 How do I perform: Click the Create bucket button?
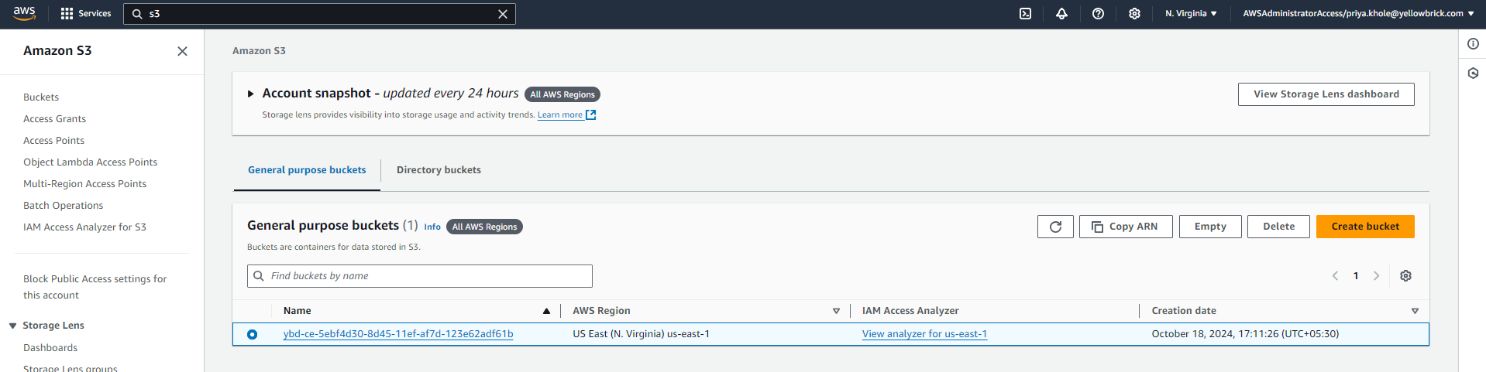pos(1365,227)
